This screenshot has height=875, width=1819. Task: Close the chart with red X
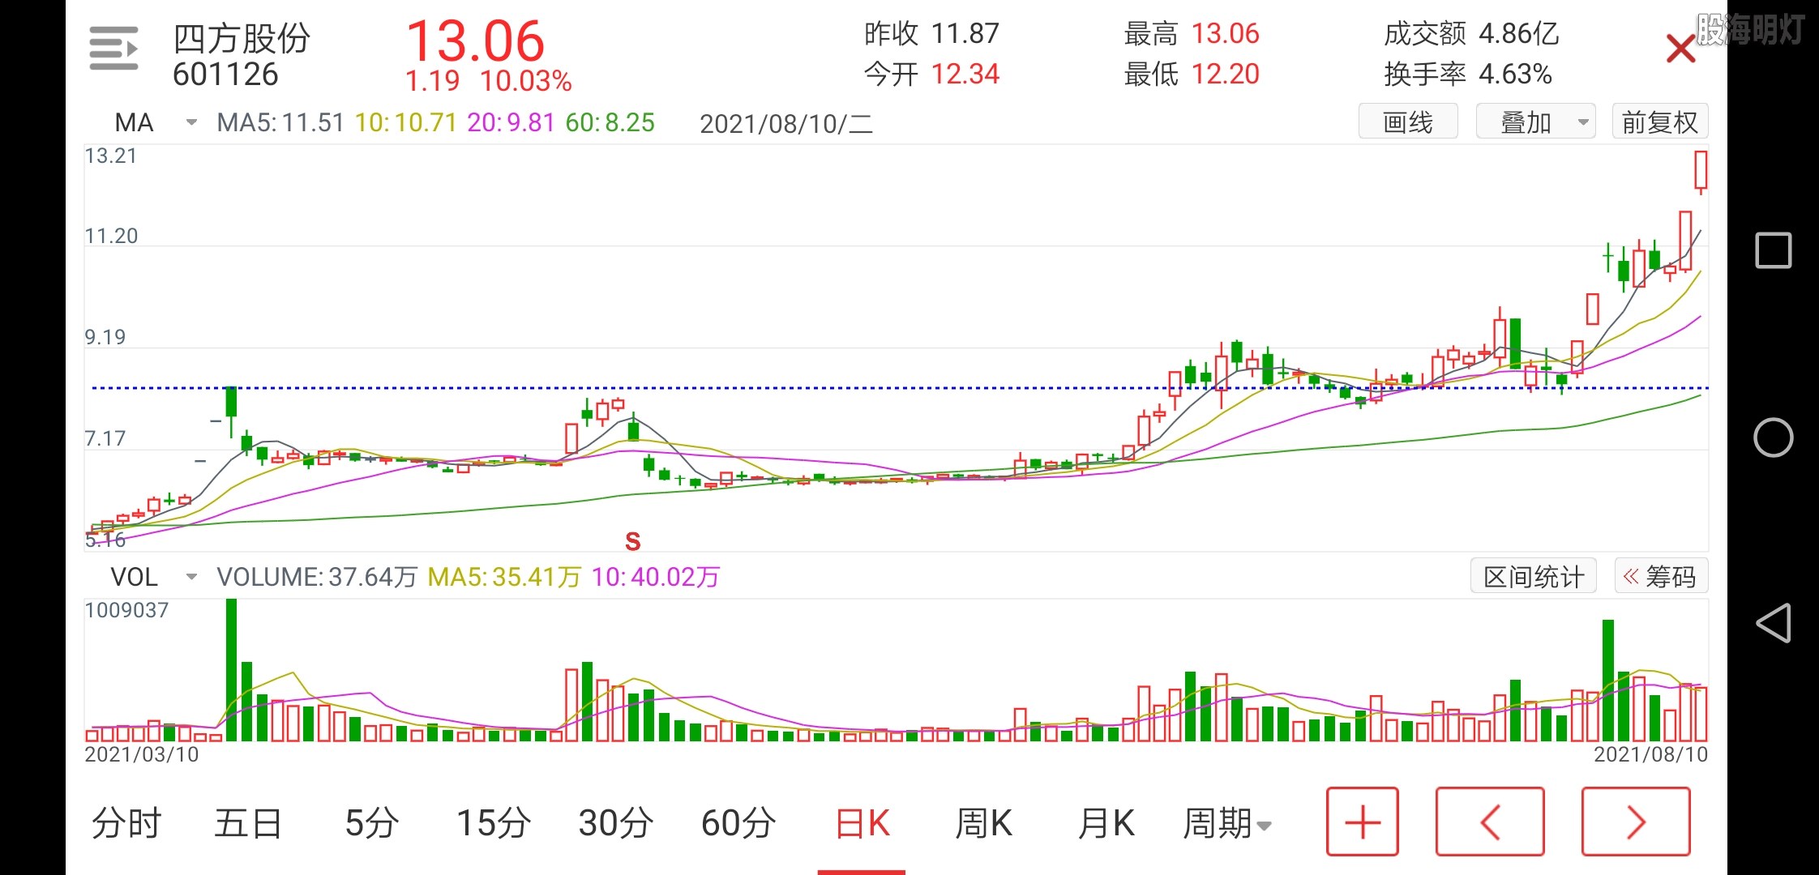pyautogui.click(x=1680, y=49)
